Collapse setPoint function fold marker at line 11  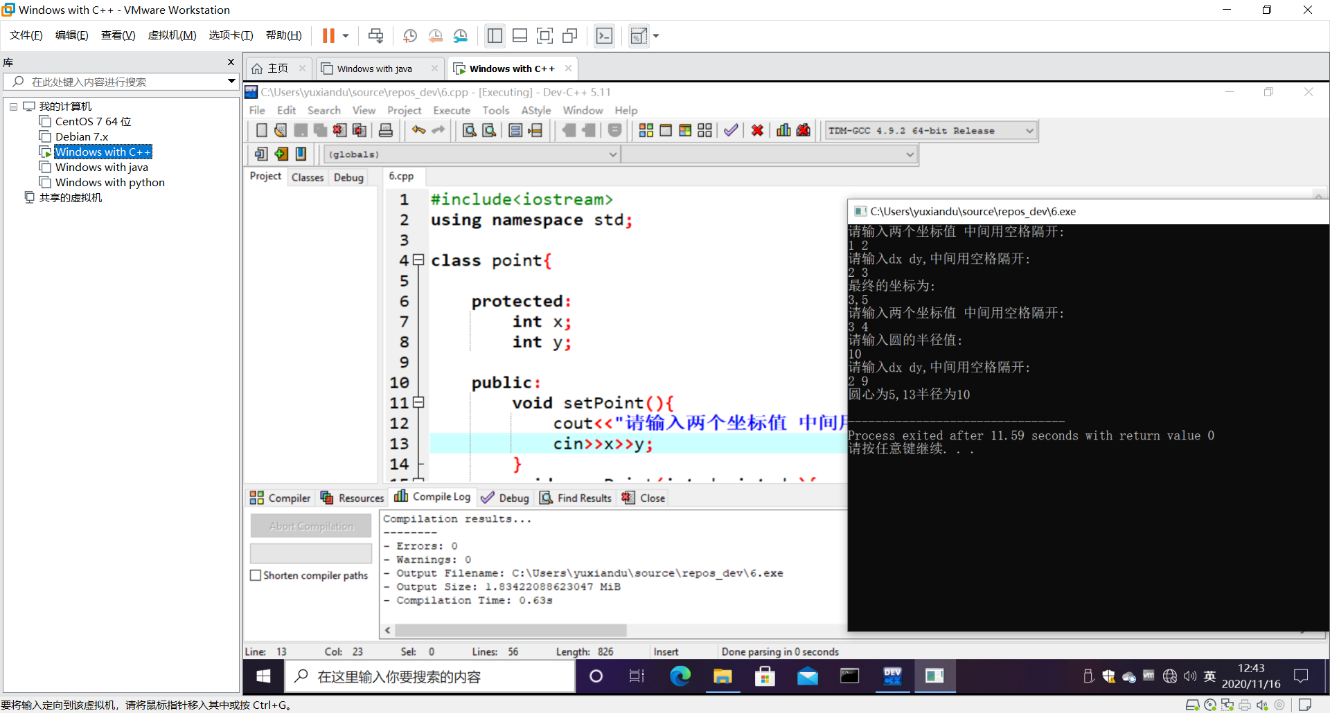click(418, 403)
